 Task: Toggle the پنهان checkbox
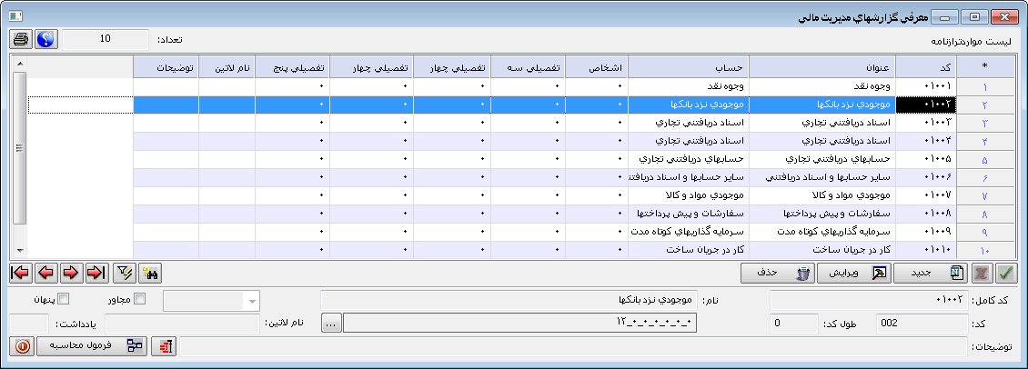point(64,299)
